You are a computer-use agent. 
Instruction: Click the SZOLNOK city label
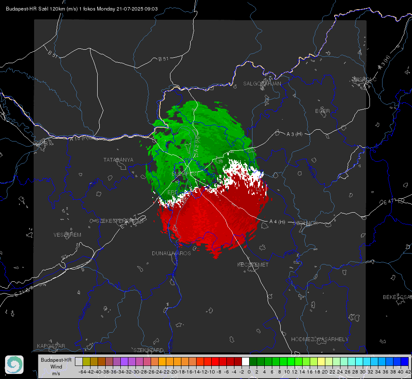pyautogui.click(x=306, y=223)
